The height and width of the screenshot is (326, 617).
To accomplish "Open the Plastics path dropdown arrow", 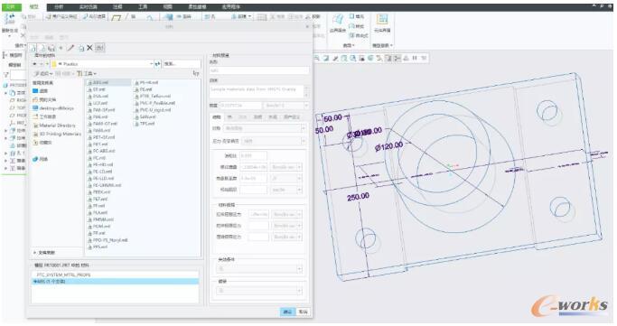I will coord(151,64).
